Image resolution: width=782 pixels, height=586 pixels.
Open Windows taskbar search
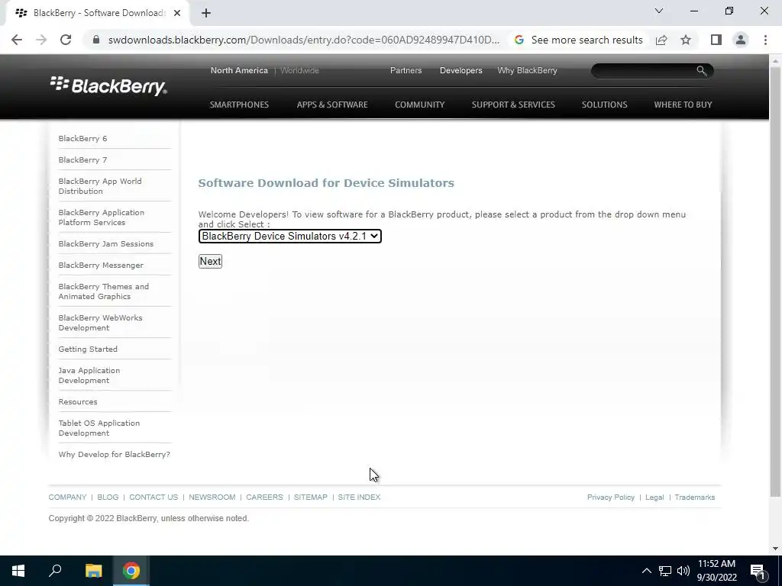55,571
